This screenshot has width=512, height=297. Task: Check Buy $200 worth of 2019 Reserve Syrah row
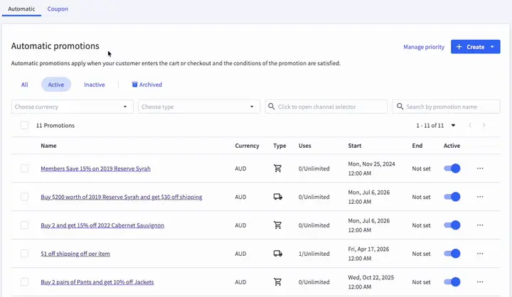click(24, 197)
